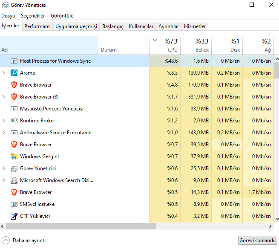The image size is (279, 249).
Task: Maximize the Görev Yöneticisi window
Action: (x=252, y=5)
